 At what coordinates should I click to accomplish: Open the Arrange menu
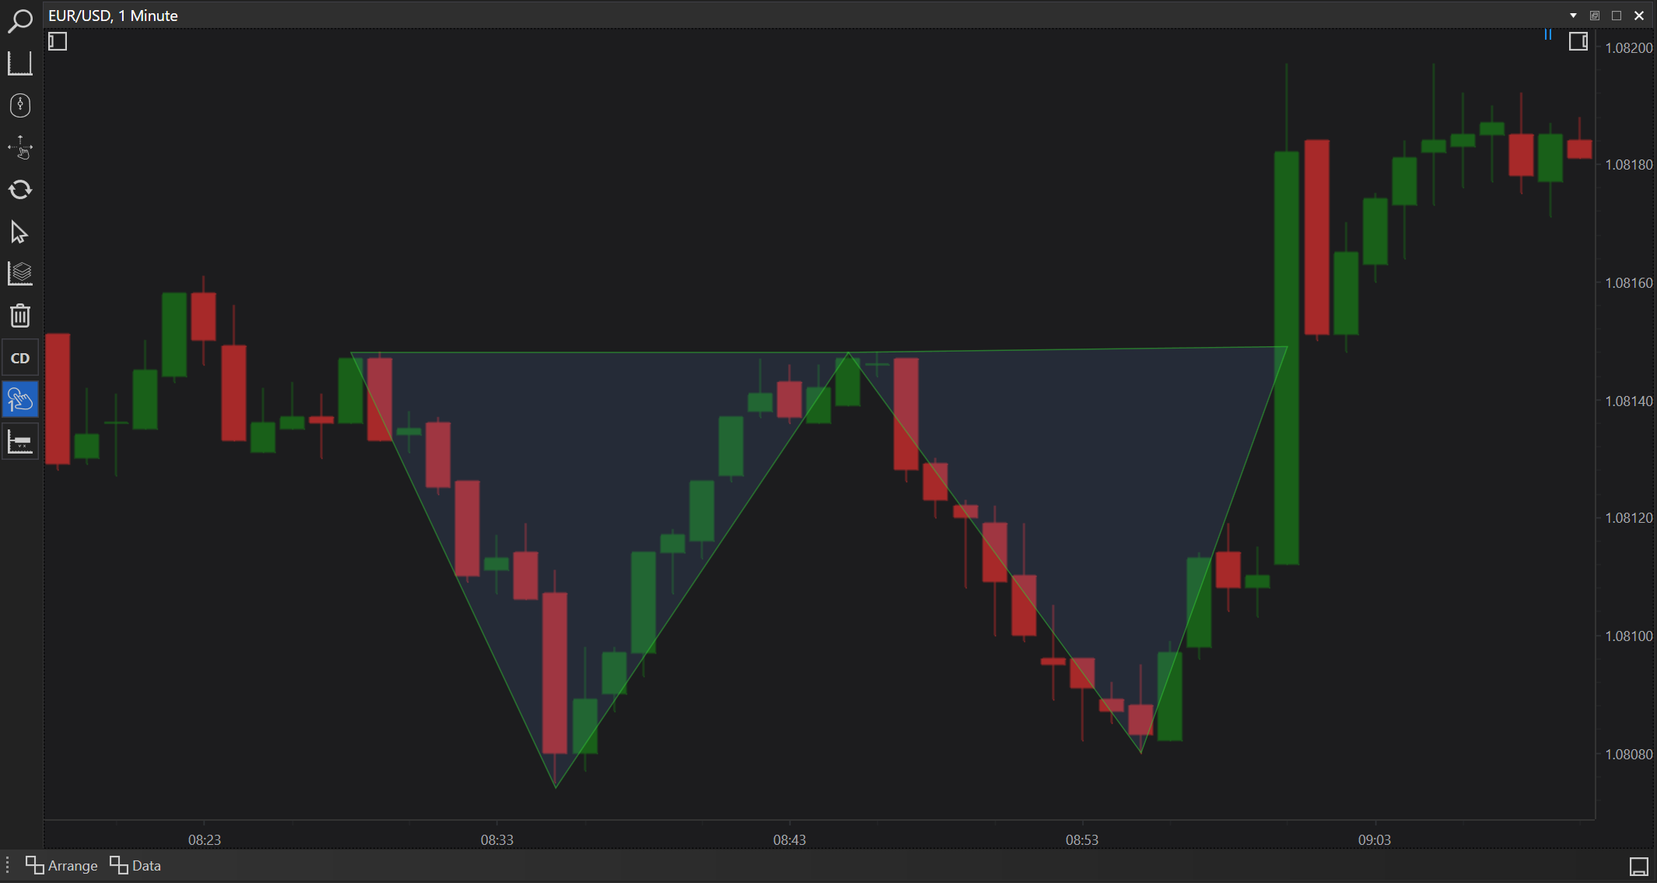click(x=62, y=866)
